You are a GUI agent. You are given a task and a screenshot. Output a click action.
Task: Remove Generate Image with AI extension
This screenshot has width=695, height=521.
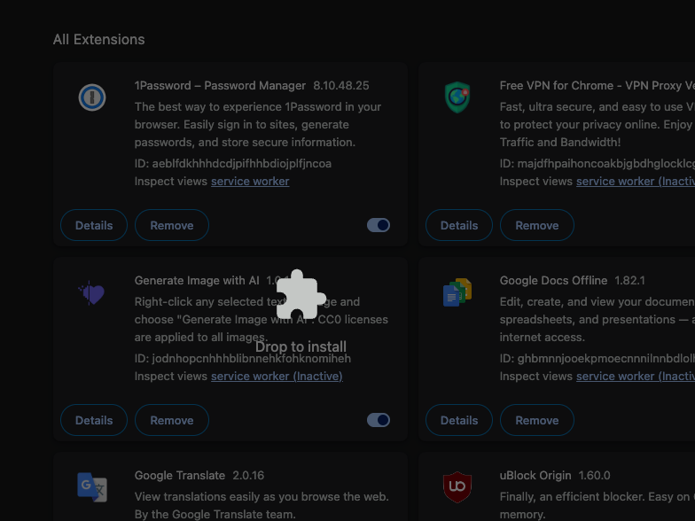[x=172, y=420]
